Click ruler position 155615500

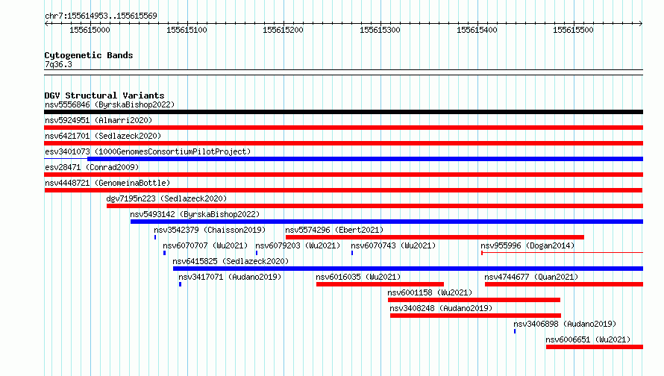(x=574, y=30)
